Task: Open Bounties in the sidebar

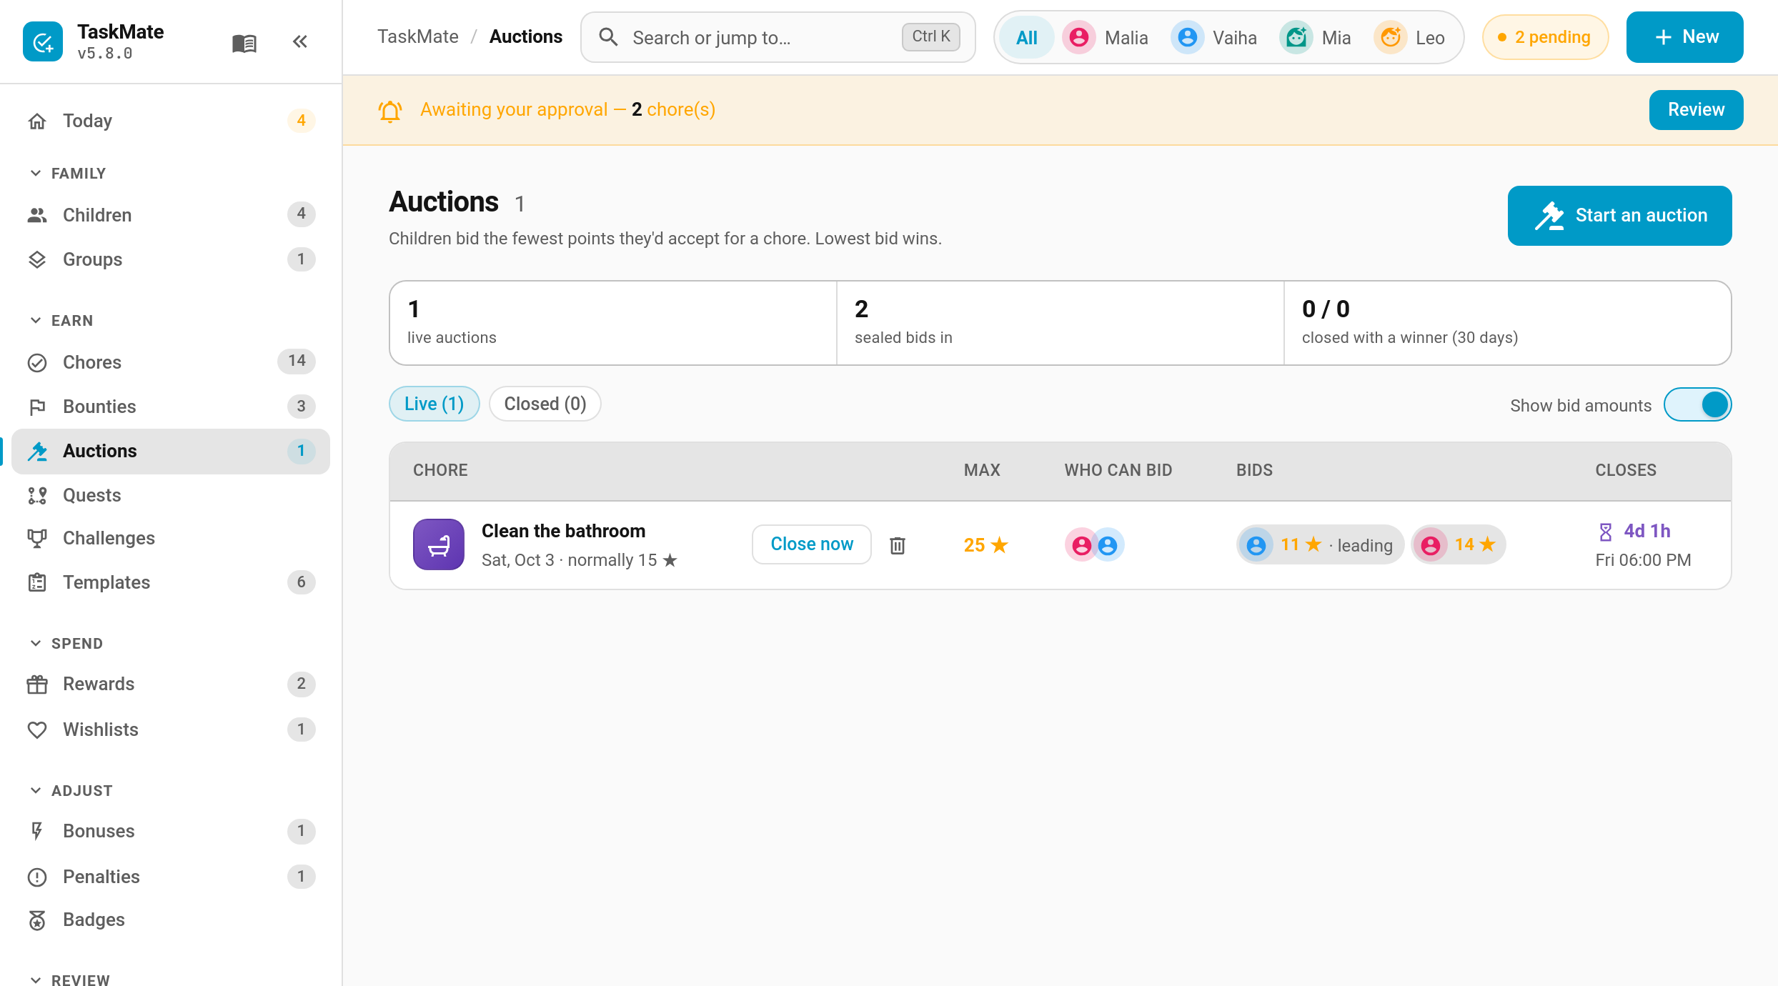Action: point(171,407)
